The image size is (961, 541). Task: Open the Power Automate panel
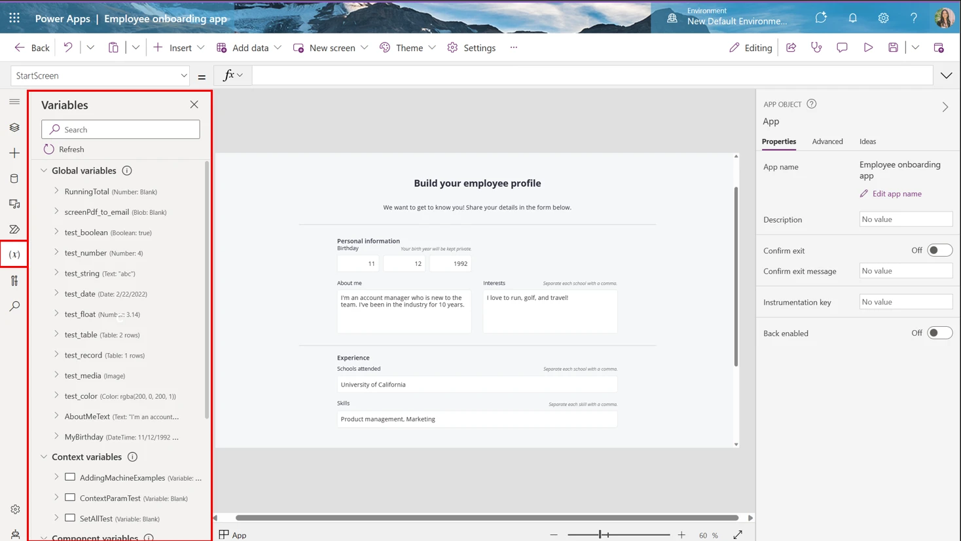(x=14, y=229)
